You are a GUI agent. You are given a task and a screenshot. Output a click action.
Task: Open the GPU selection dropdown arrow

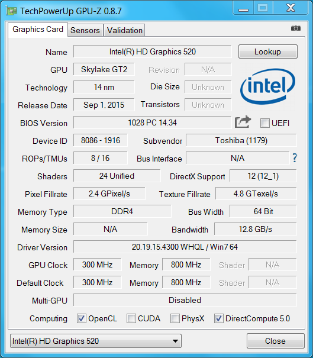[x=175, y=341]
